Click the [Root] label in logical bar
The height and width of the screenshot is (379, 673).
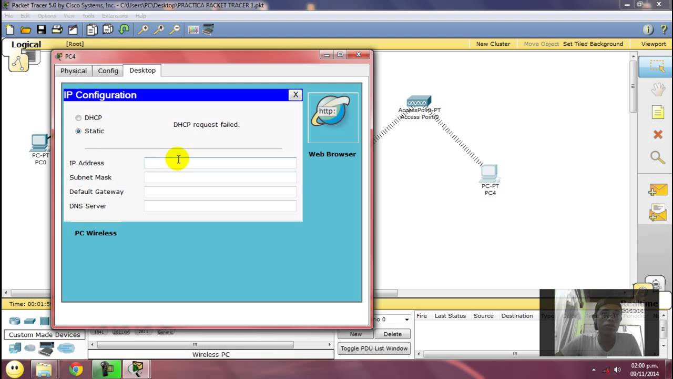75,44
